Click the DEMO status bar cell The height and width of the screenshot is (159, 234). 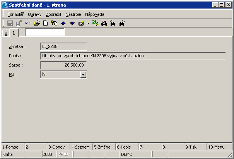pos(136,154)
